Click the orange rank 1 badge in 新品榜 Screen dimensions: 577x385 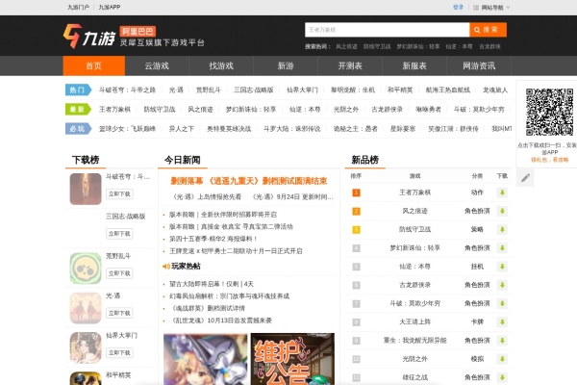(x=356, y=192)
